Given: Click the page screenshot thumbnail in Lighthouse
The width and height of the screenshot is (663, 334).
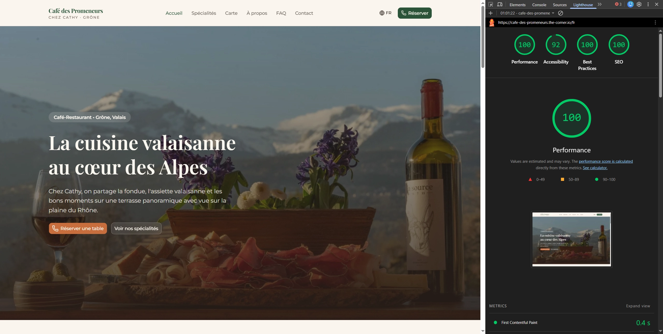Looking at the screenshot, I should pyautogui.click(x=572, y=239).
